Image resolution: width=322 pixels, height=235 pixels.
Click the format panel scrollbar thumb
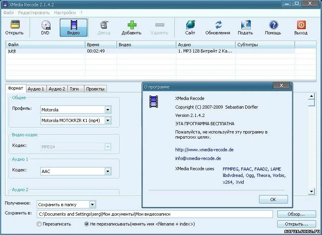coord(311,103)
